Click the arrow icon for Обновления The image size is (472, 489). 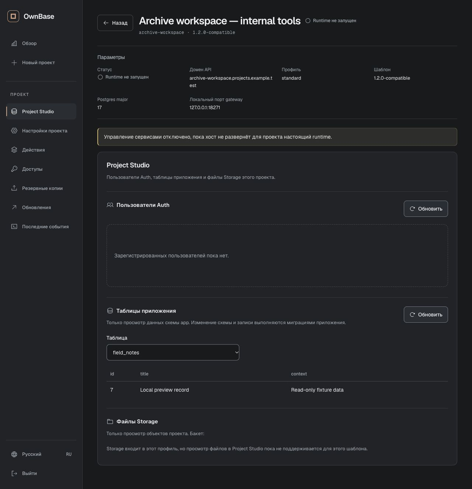pyautogui.click(x=14, y=207)
